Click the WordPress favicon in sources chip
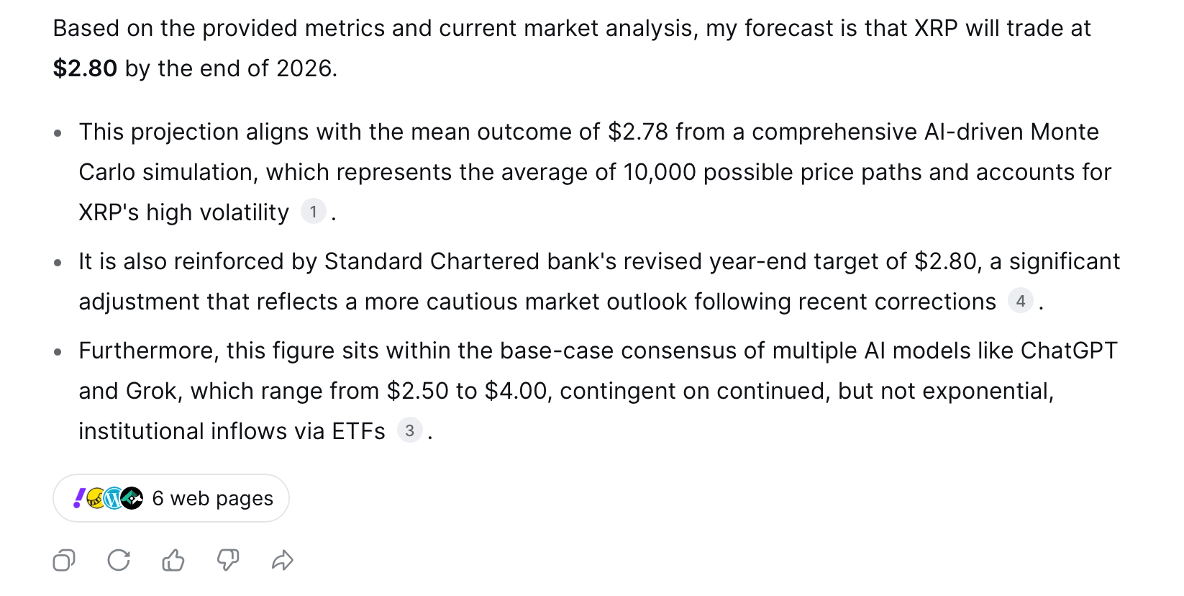Screen dimensions: 1184x596 (113, 497)
